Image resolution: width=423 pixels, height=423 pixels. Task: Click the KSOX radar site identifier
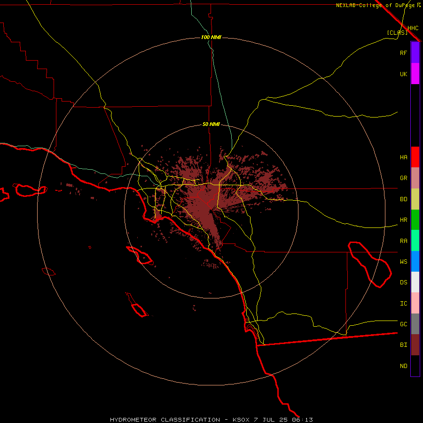[x=242, y=420]
